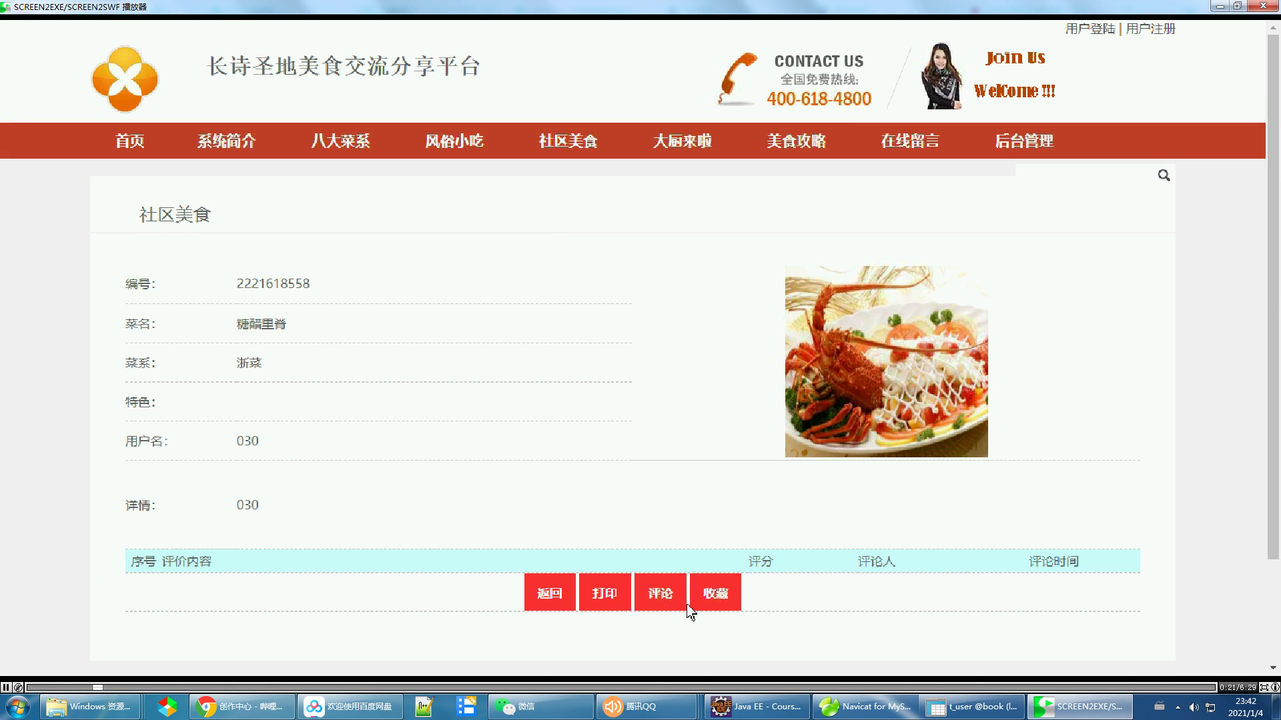This screenshot has height=720, width=1281.
Task: Open the 社区美食 navigation item
Action: tap(568, 141)
